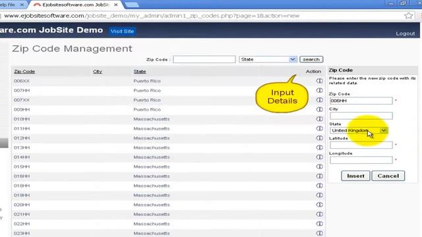Click the Zip Code Management heading

(72, 49)
